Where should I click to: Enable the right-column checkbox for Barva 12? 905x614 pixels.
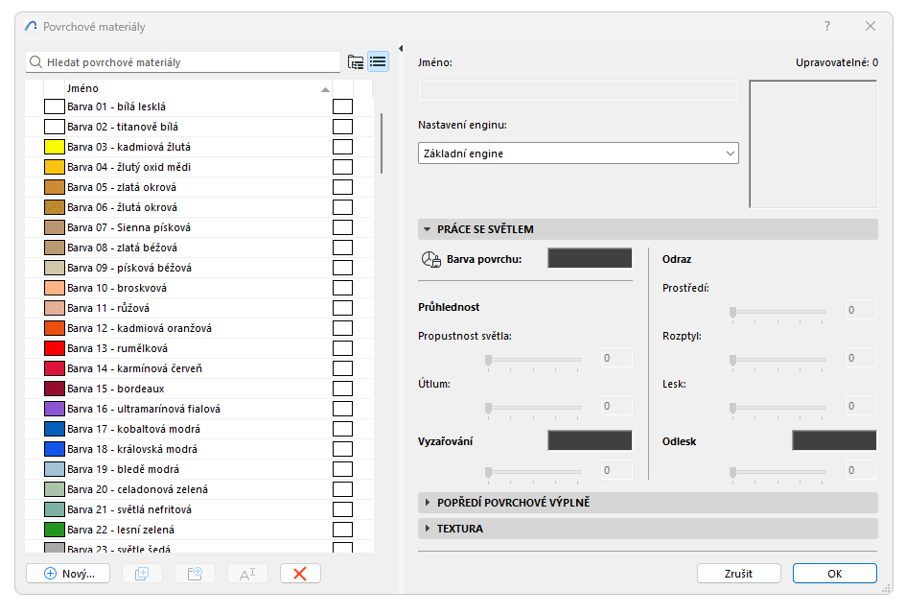[x=342, y=327]
